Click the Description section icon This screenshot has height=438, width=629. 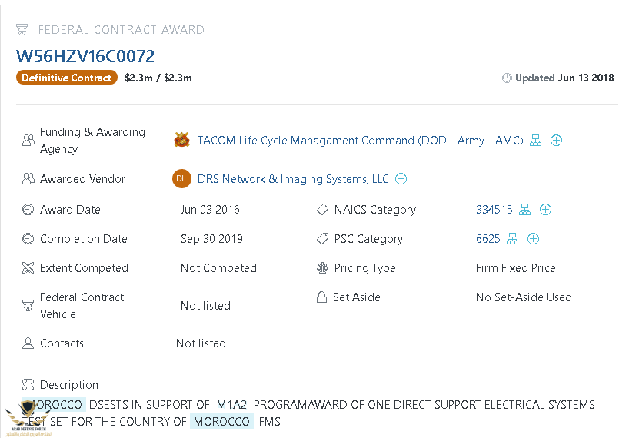[28, 385]
